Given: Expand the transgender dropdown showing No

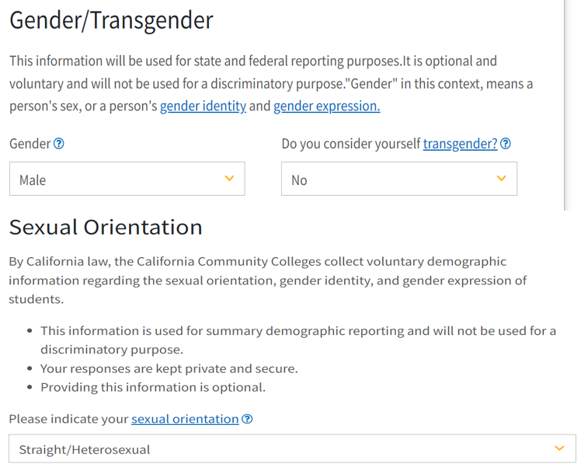Looking at the screenshot, I should 399,179.
